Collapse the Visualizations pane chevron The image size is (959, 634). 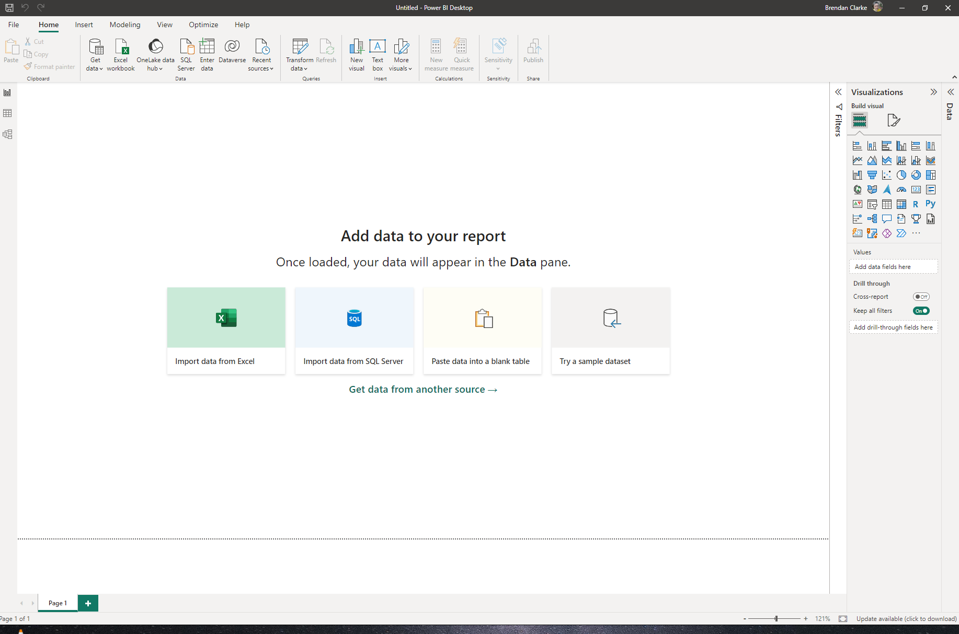pyautogui.click(x=933, y=92)
